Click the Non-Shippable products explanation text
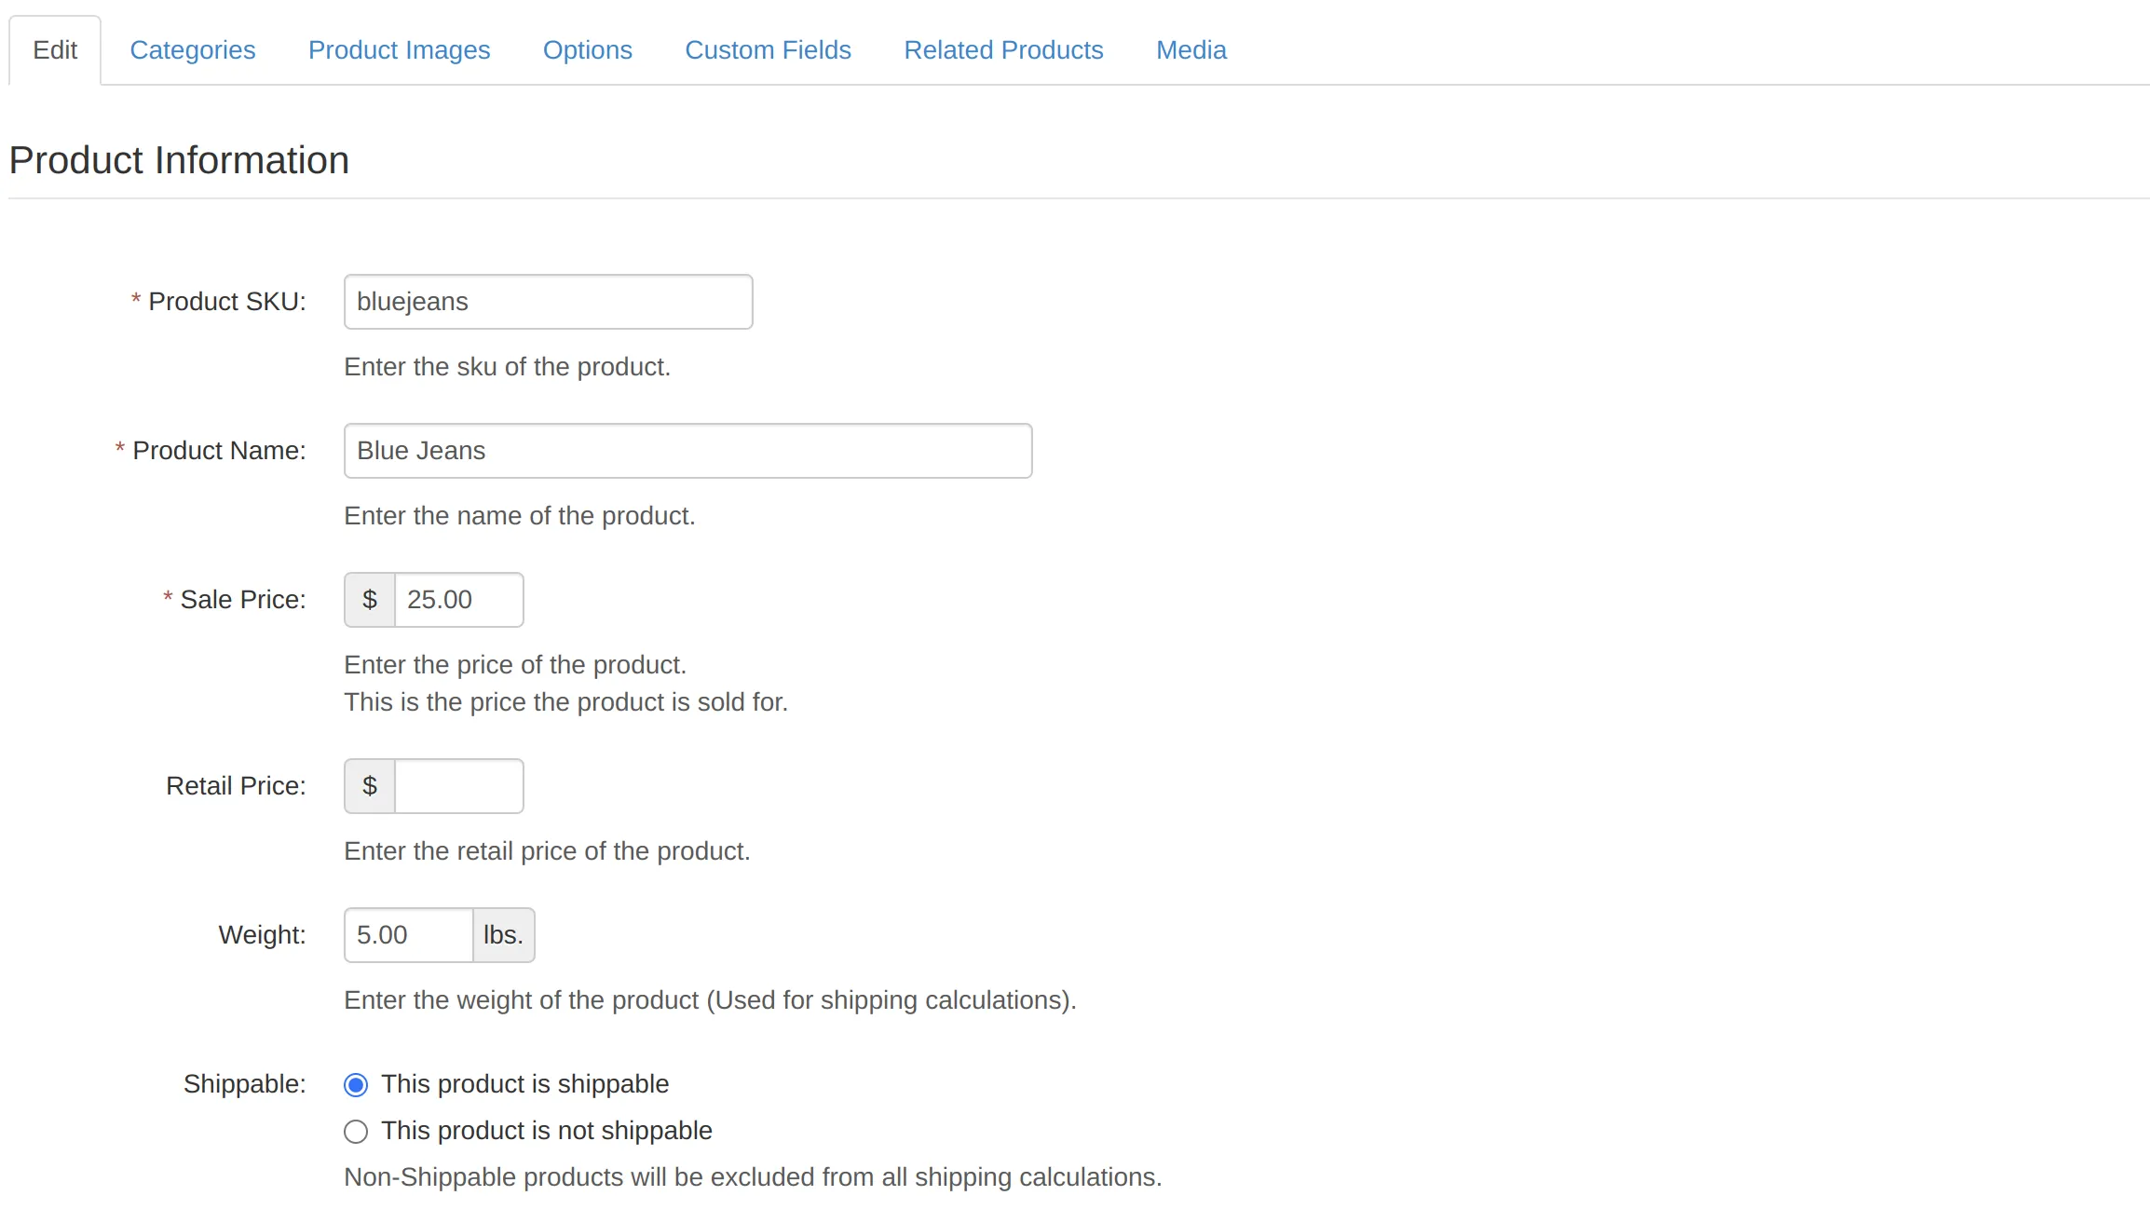The width and height of the screenshot is (2150, 1209). tap(753, 1176)
